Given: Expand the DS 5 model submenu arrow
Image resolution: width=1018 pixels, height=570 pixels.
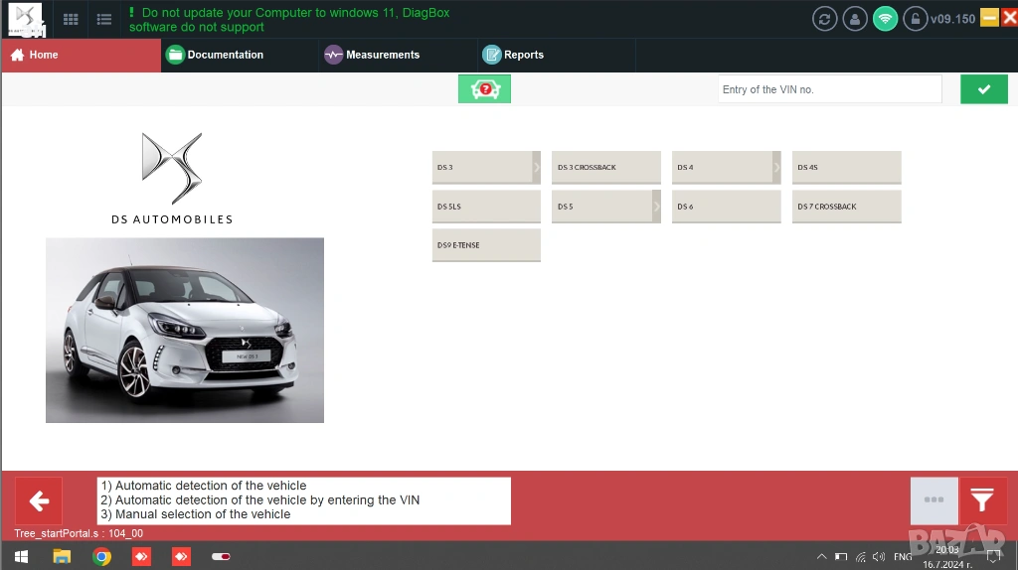Looking at the screenshot, I should (656, 207).
